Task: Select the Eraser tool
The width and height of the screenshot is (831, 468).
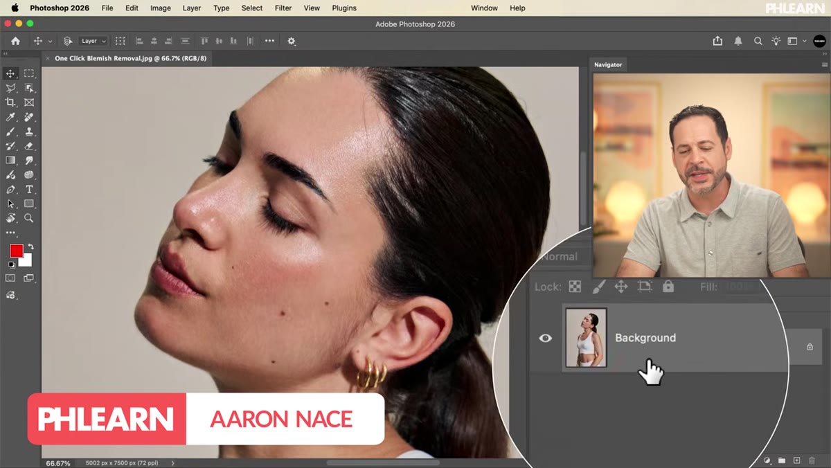Action: click(29, 146)
